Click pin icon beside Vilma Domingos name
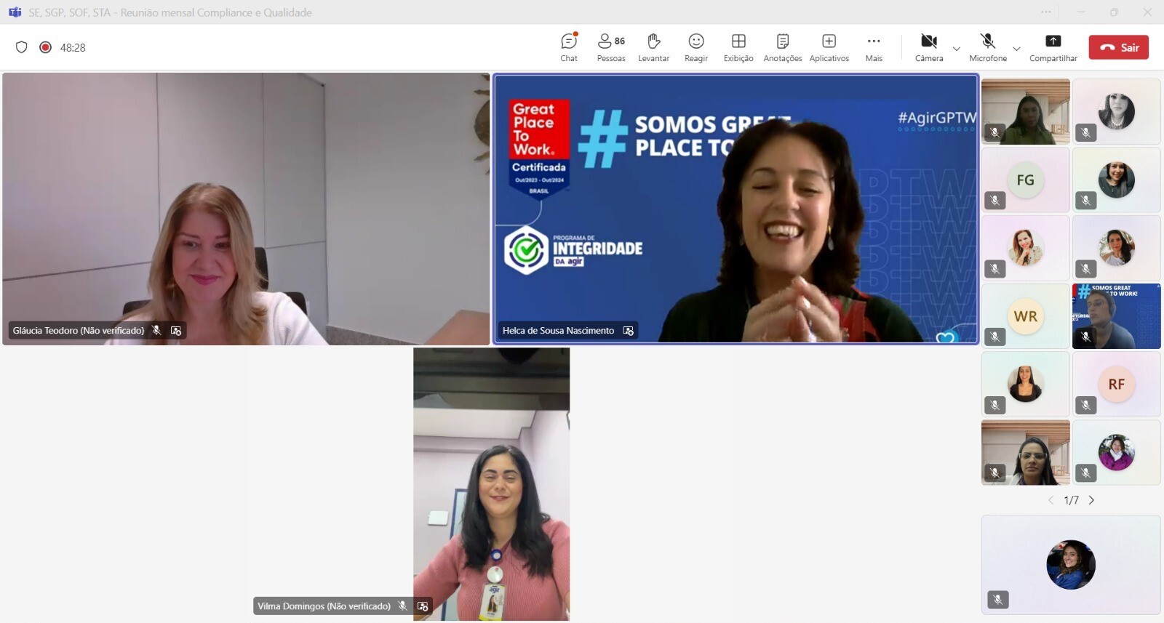Image resolution: width=1164 pixels, height=623 pixels. tap(423, 606)
